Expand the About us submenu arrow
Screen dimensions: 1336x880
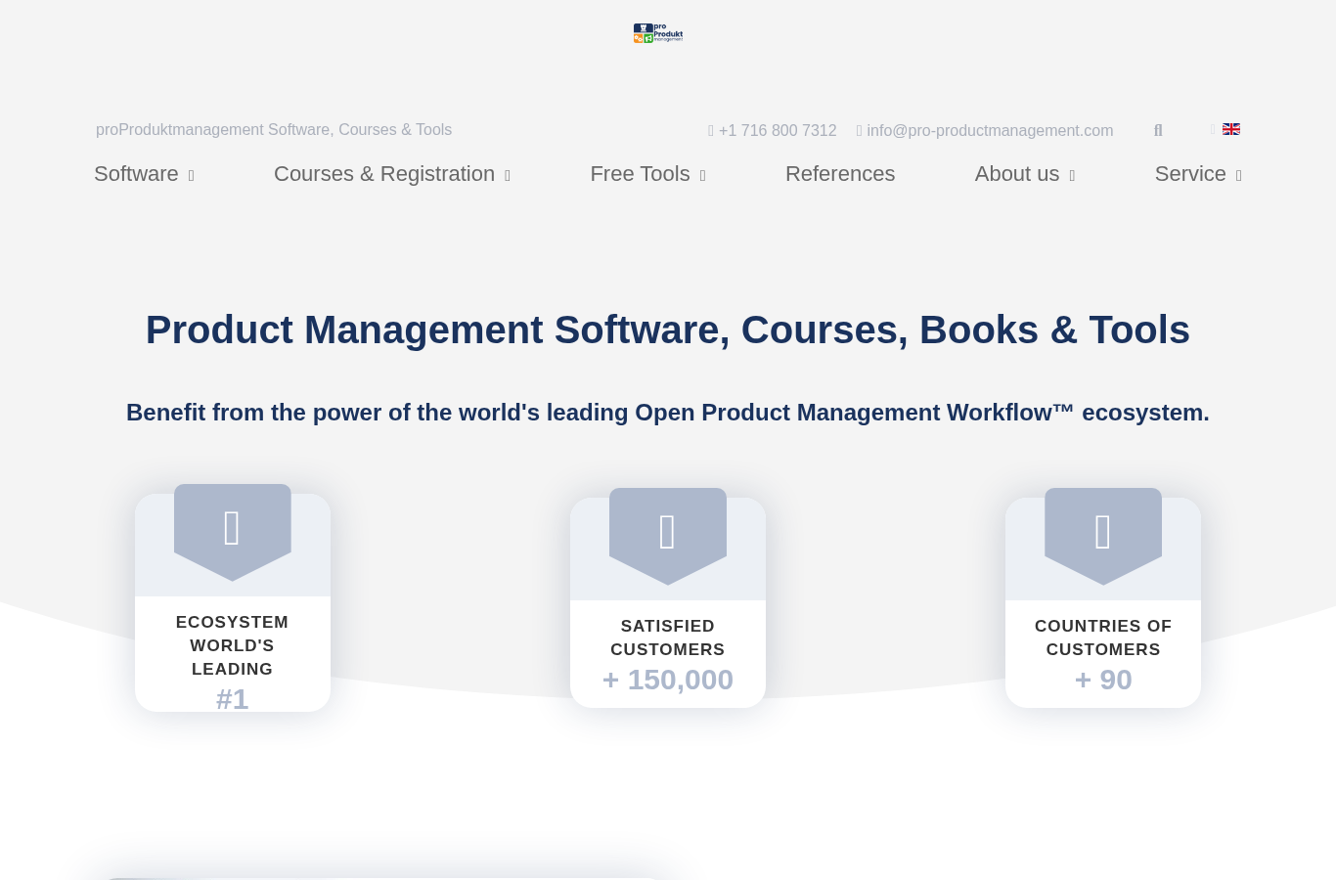[1072, 176]
